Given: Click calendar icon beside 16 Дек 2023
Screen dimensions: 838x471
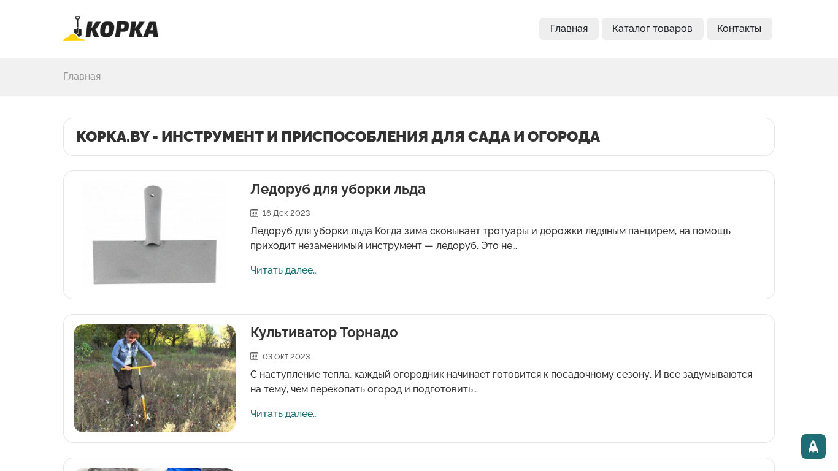Looking at the screenshot, I should [x=254, y=213].
